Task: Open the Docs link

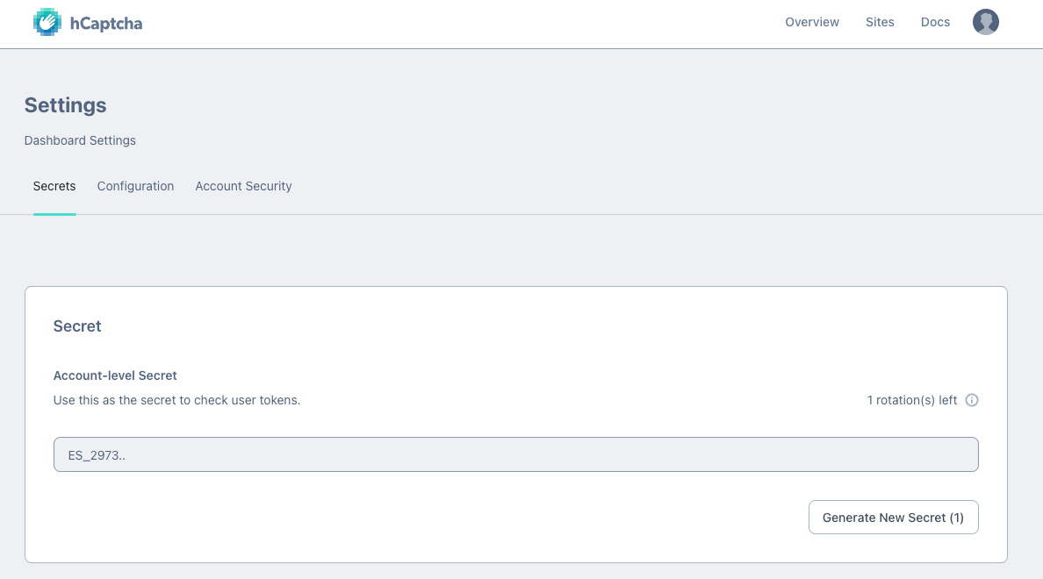Action: [x=935, y=22]
